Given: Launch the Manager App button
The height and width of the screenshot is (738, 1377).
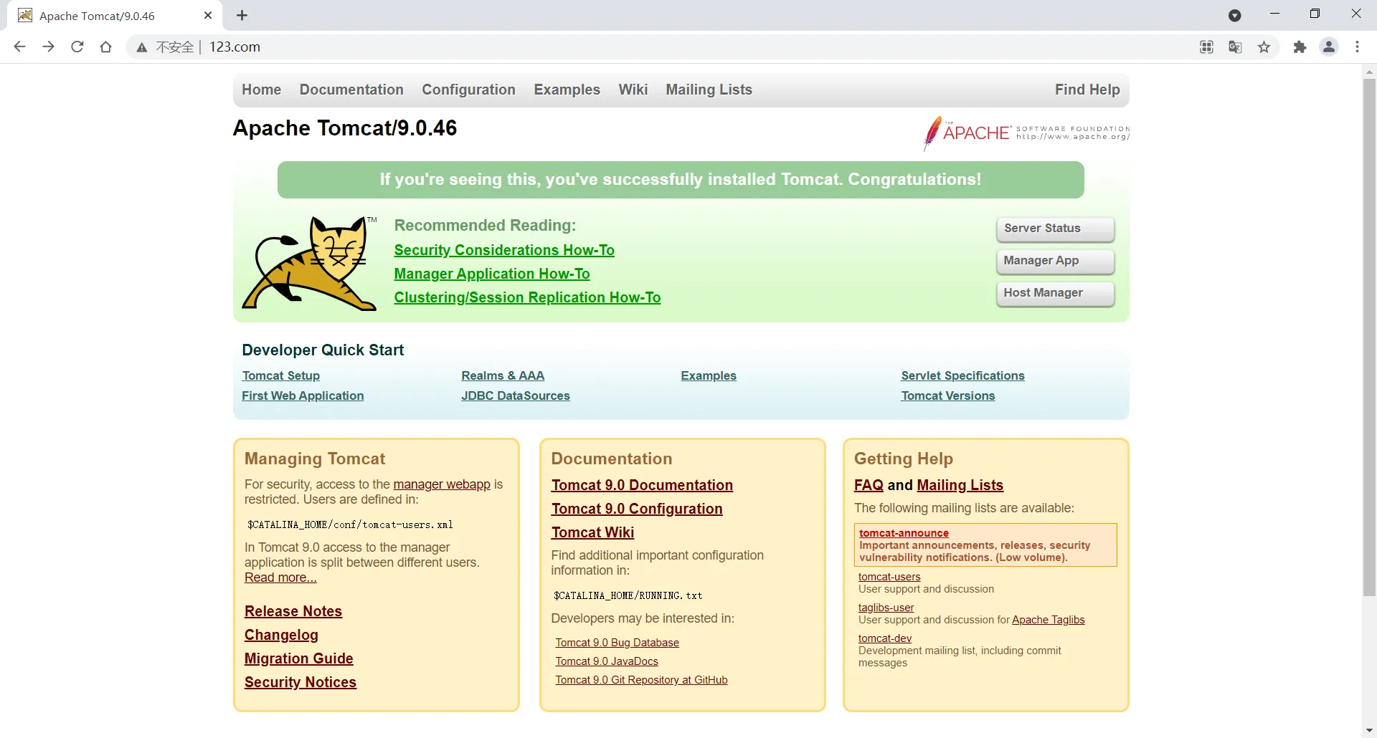Looking at the screenshot, I should [1055, 261].
